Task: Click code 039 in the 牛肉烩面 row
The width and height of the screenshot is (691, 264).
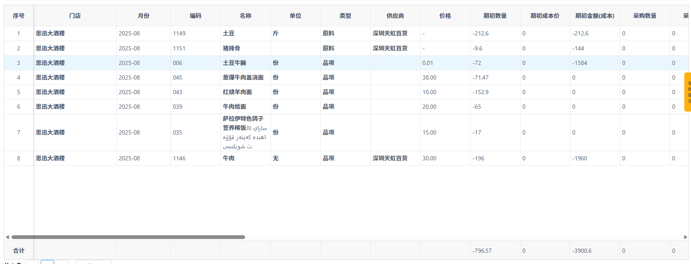Action: pos(178,107)
